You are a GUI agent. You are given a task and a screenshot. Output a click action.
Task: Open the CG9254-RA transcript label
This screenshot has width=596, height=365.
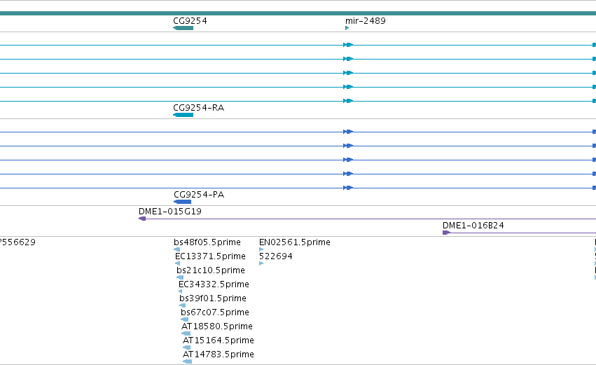coord(198,108)
